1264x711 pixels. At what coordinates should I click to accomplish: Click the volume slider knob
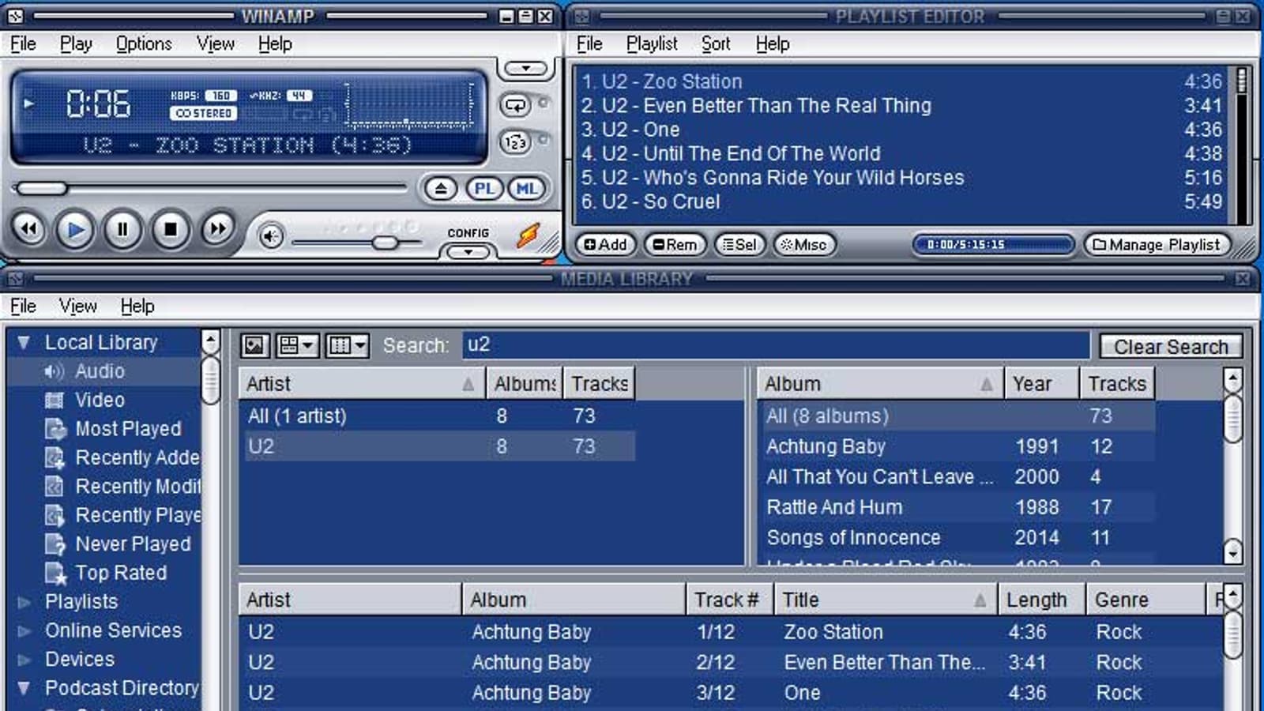[x=386, y=243]
